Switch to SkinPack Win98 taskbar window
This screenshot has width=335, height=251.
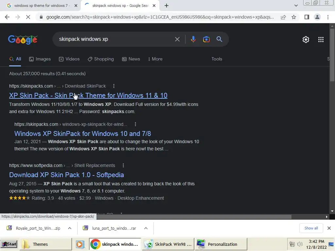(168, 244)
